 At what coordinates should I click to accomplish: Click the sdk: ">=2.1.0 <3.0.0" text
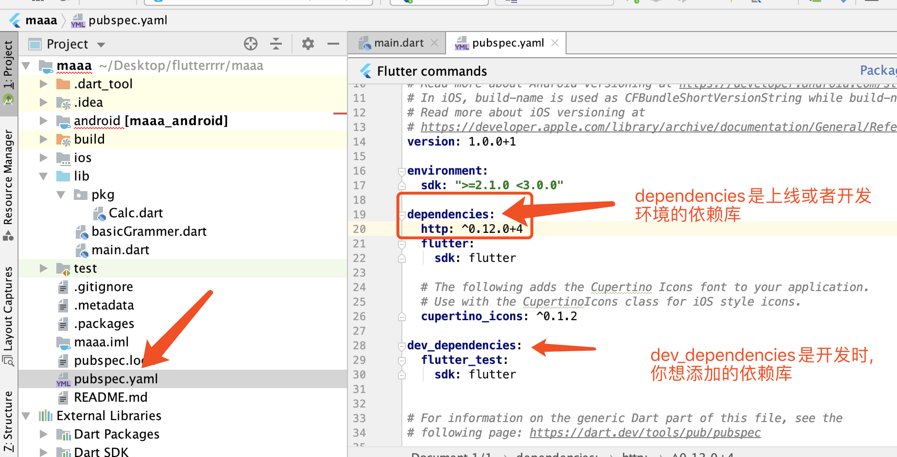[492, 185]
